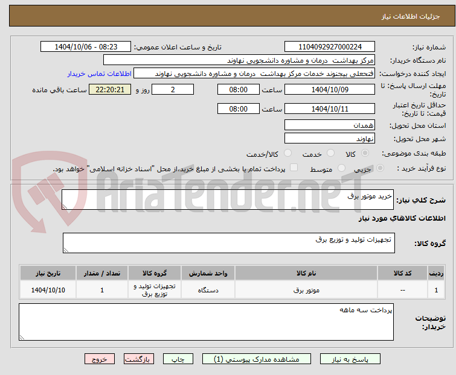Click the جزئیات اطلاعات نیاز page header
456x375 pixels.
tap(411, 16)
